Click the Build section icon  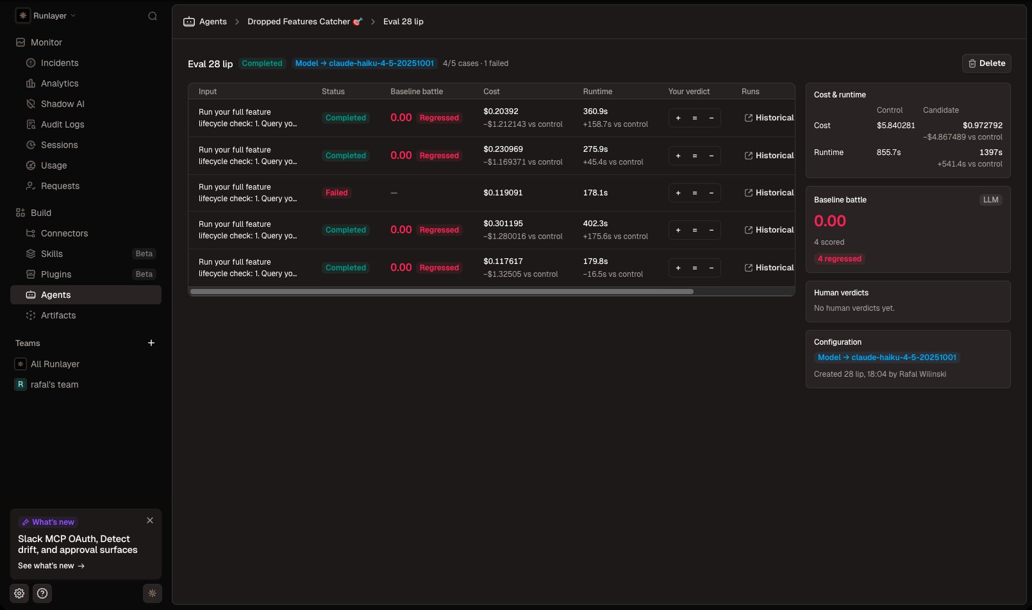click(21, 213)
